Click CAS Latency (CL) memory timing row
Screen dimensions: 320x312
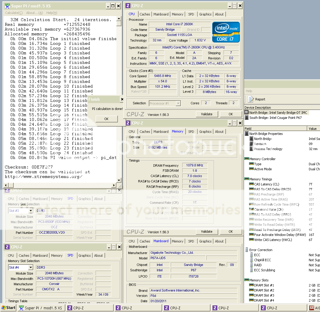point(266,184)
